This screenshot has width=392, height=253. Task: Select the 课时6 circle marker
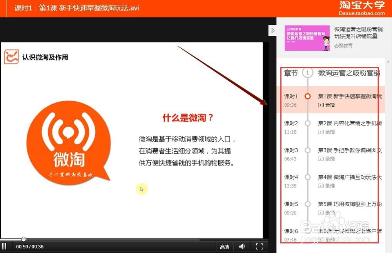[x=308, y=231]
